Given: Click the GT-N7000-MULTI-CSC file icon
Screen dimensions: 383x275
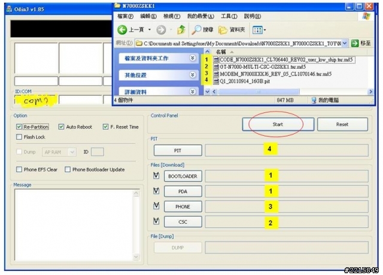Looking at the screenshot, I should 216,66.
